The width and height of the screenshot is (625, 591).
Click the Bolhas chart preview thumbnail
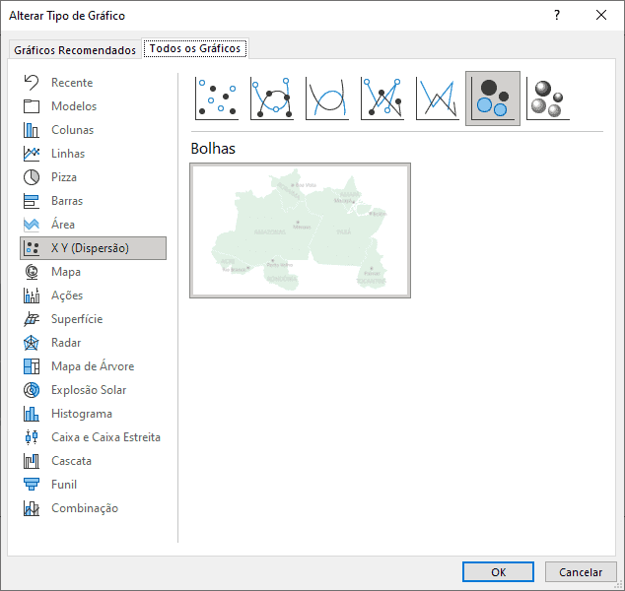pyautogui.click(x=300, y=230)
